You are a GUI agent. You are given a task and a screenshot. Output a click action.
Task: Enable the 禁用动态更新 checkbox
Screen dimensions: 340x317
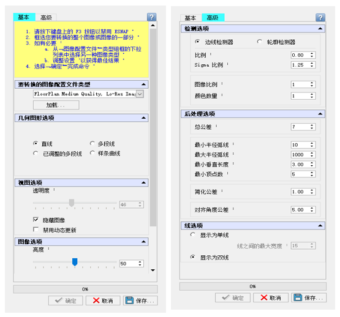[x=36, y=229]
